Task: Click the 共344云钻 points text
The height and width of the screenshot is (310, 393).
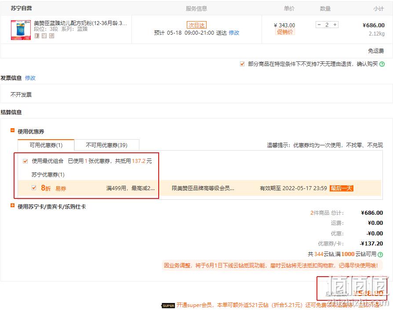Action: (x=320, y=254)
